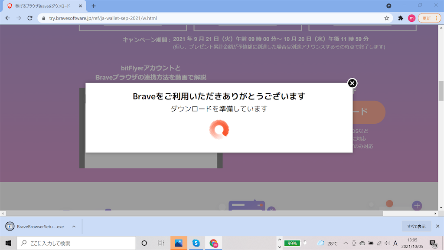Viewport: 444px width, 250px height.
Task: Open the Windows Start menu
Action: 8,243
